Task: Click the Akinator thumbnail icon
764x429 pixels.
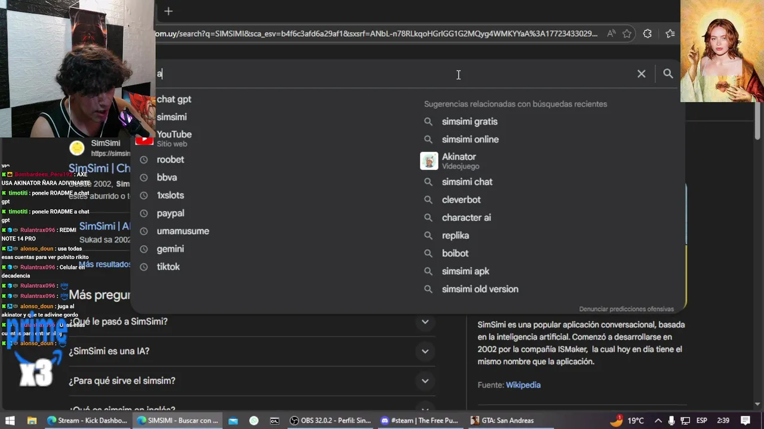Action: click(x=429, y=161)
